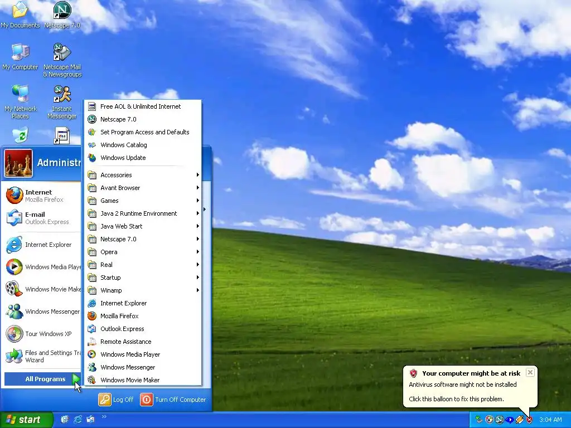Select My Network Places desktop icon
This screenshot has height=428, width=571.
pos(21,102)
